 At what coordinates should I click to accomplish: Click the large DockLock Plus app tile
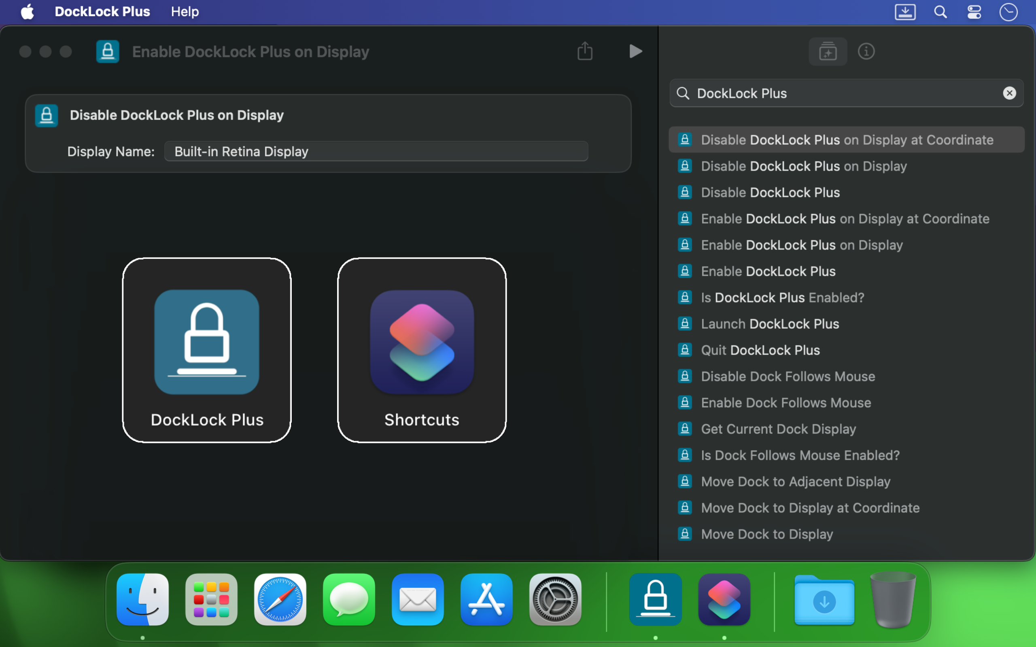(207, 350)
